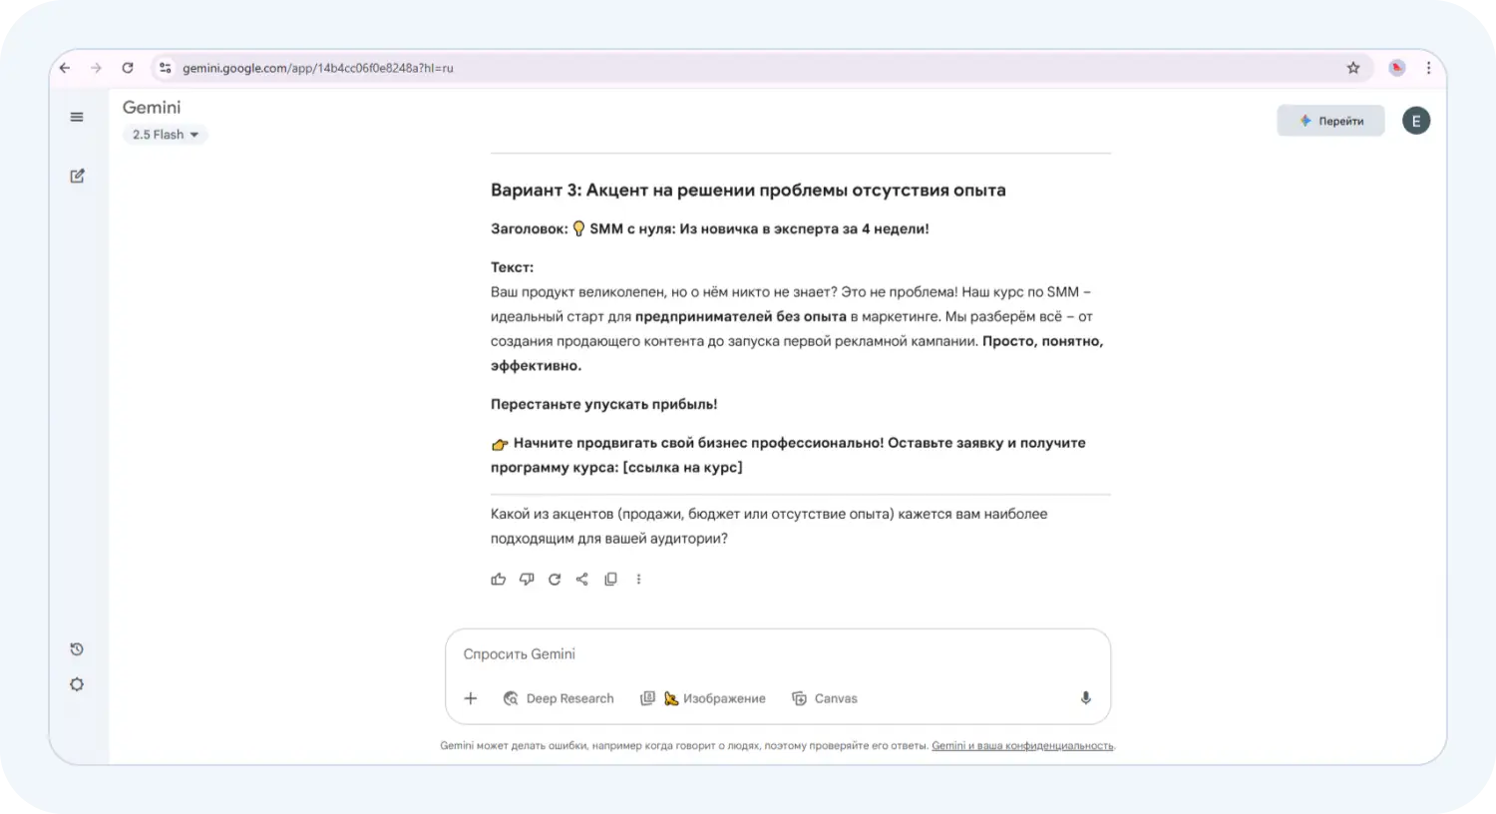This screenshot has height=814, width=1496.
Task: Click the line Начните продвигать свой бизнес
Action: coord(788,455)
